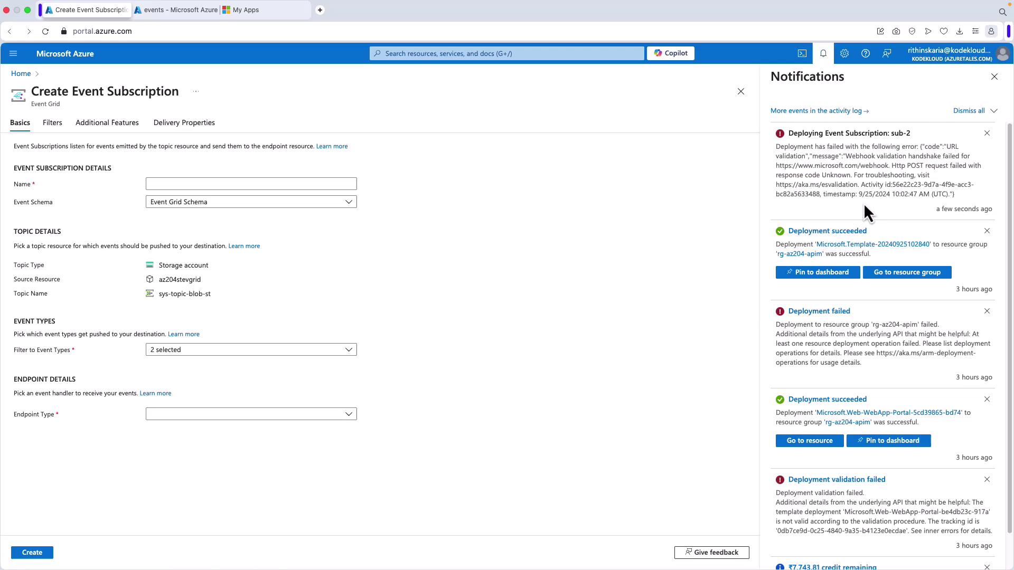Click the Create button

tap(32, 553)
